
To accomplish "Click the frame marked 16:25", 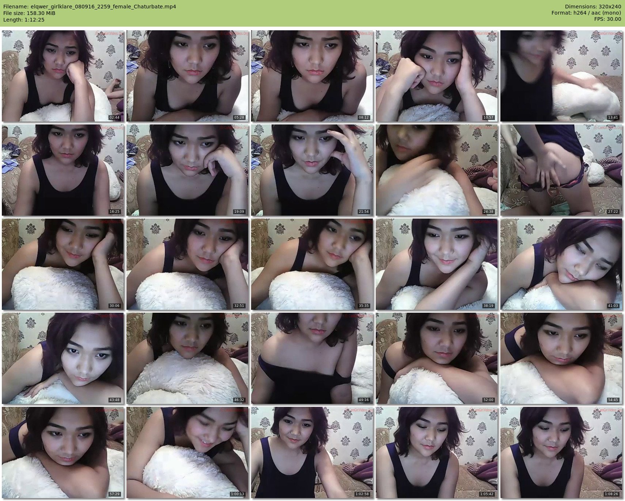I will [63, 170].
